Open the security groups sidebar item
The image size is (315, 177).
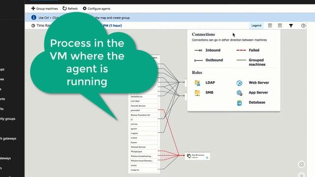[8, 119]
